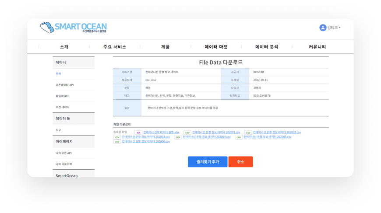381x213 pixels.
Task: Open 나의 사용이력 in the sidebar
Action: [x=64, y=164]
